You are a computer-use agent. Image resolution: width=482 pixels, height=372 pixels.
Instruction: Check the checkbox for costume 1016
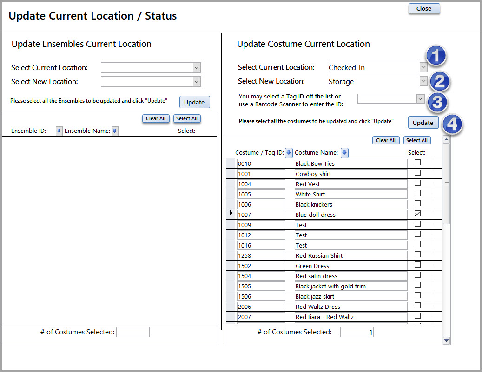[417, 244]
